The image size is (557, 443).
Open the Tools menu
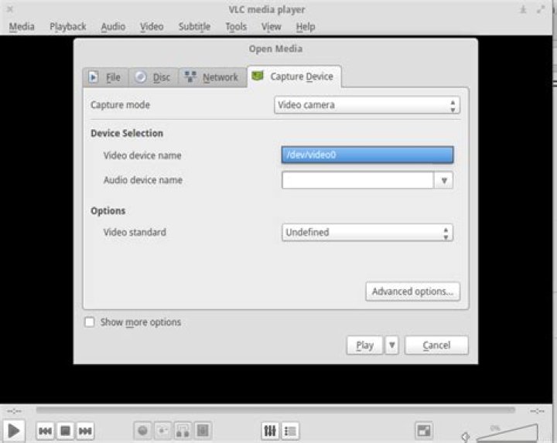(236, 26)
